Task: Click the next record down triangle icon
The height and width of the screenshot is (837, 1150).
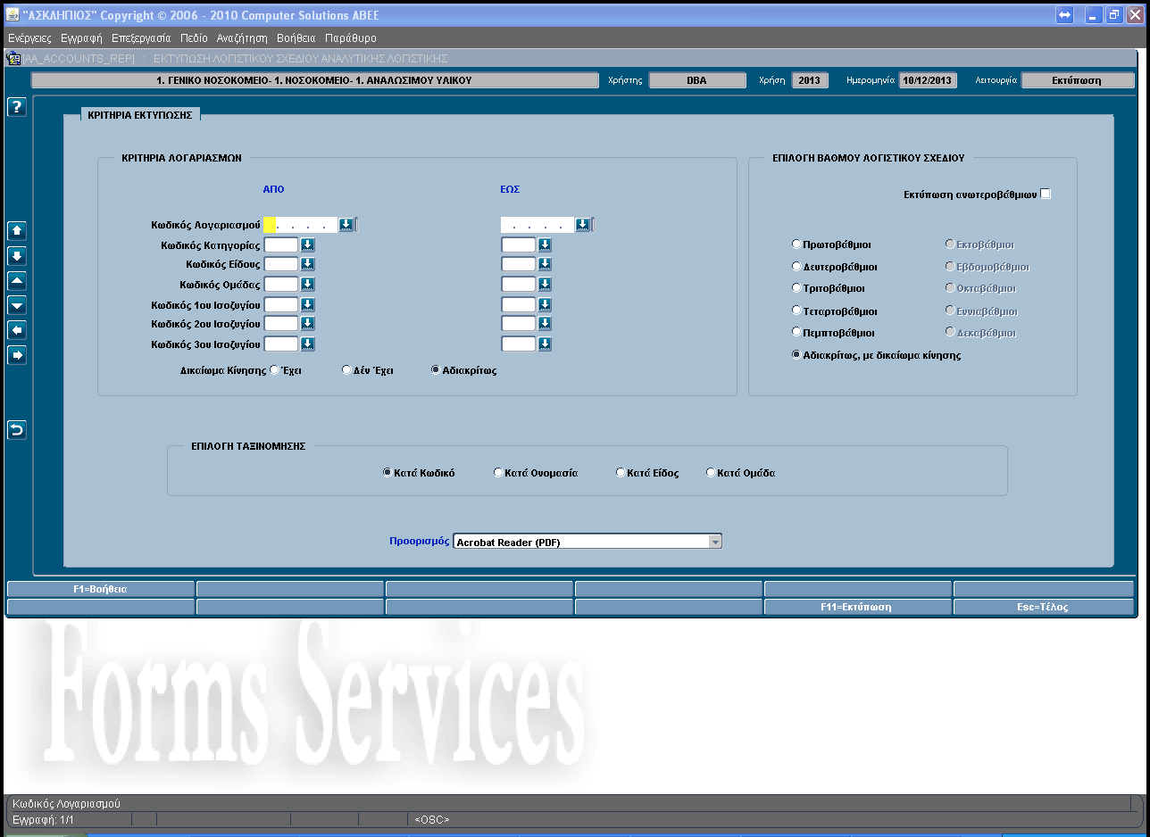Action: pyautogui.click(x=17, y=305)
